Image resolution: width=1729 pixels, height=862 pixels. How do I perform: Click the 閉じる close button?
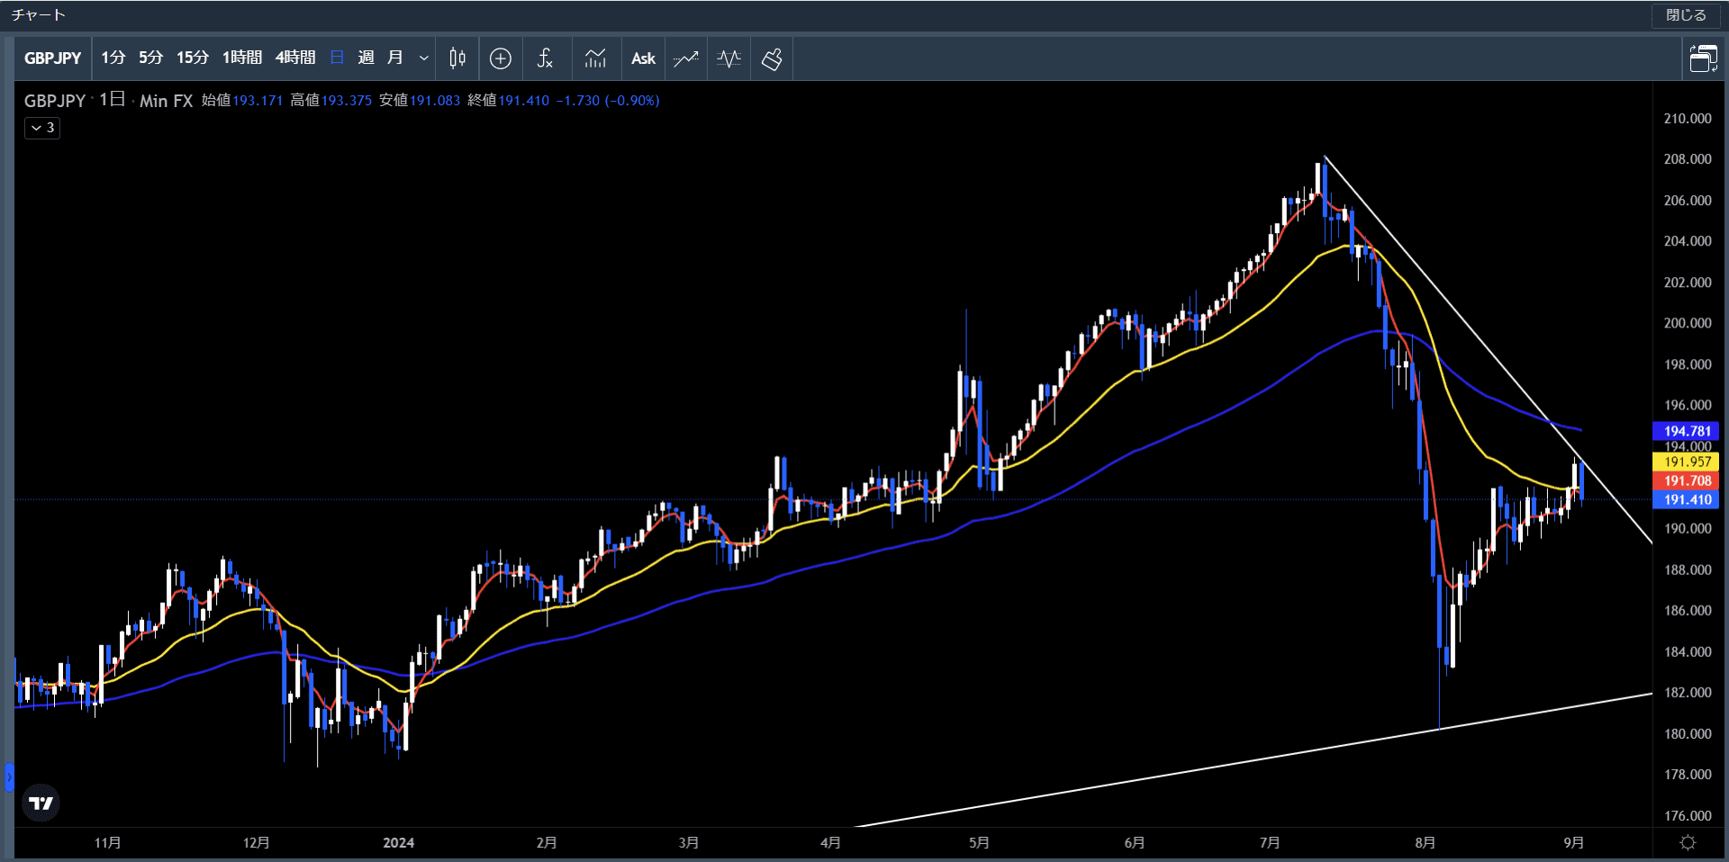click(1686, 15)
